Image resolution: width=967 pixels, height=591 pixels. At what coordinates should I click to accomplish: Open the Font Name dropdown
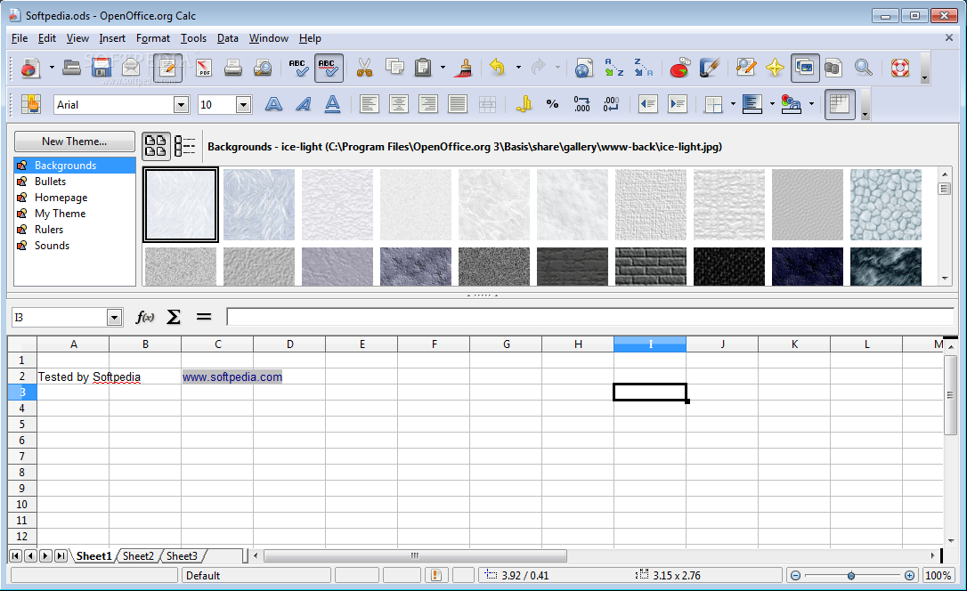pos(181,105)
